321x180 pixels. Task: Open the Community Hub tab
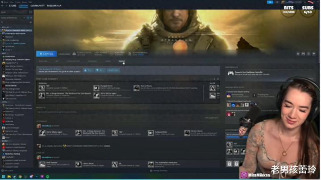click(73, 61)
